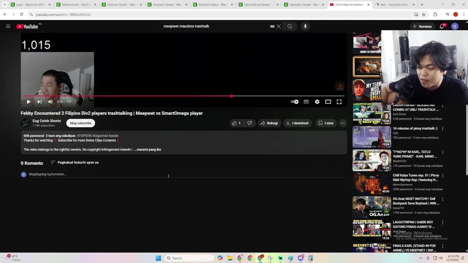Open the D account avatar menu
The height and width of the screenshot is (263, 468).
(x=455, y=26)
